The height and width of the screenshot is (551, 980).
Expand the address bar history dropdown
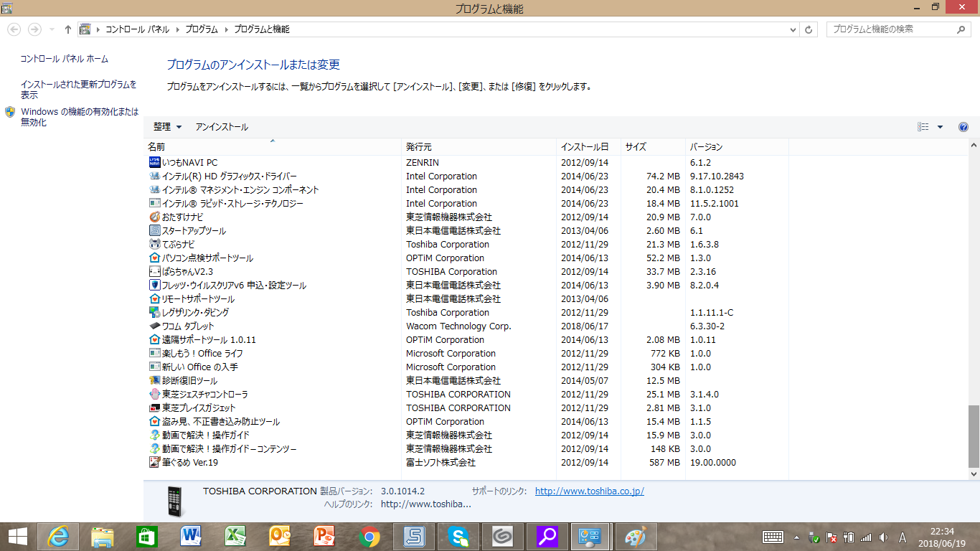click(793, 29)
